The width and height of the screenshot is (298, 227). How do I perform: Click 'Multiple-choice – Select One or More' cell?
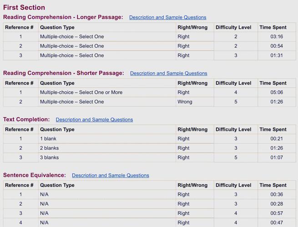[x=81, y=92]
